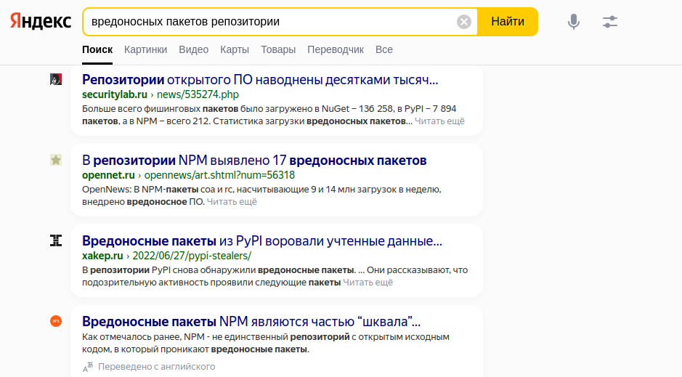Select the Поиск tab
Image resolution: width=682 pixels, height=377 pixels.
click(97, 49)
